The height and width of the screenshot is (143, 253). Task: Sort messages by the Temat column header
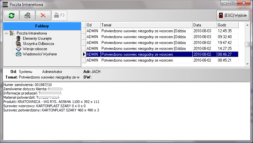146,25
